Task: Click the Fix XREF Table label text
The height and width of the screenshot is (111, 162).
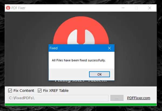Action: (x=56, y=91)
